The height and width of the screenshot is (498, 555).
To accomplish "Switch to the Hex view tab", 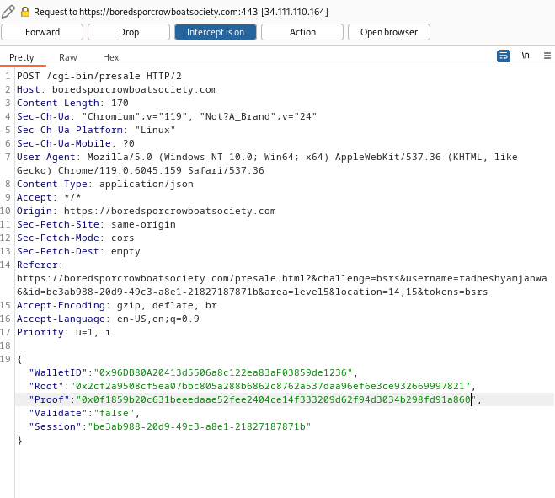I will tap(110, 57).
